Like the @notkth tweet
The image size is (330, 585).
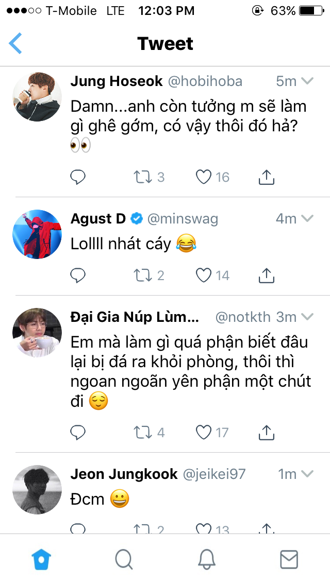pyautogui.click(x=204, y=432)
